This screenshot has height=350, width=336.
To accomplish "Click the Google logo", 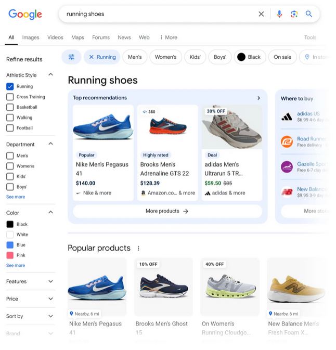I will tap(25, 14).
